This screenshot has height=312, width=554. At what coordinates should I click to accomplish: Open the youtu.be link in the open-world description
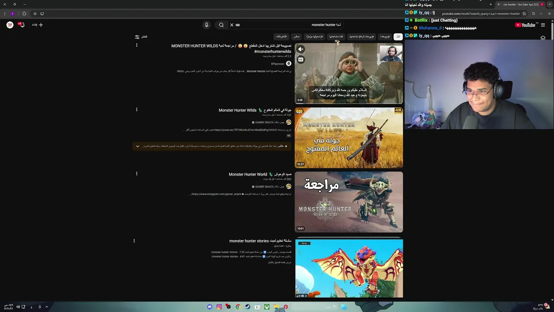tap(245, 130)
